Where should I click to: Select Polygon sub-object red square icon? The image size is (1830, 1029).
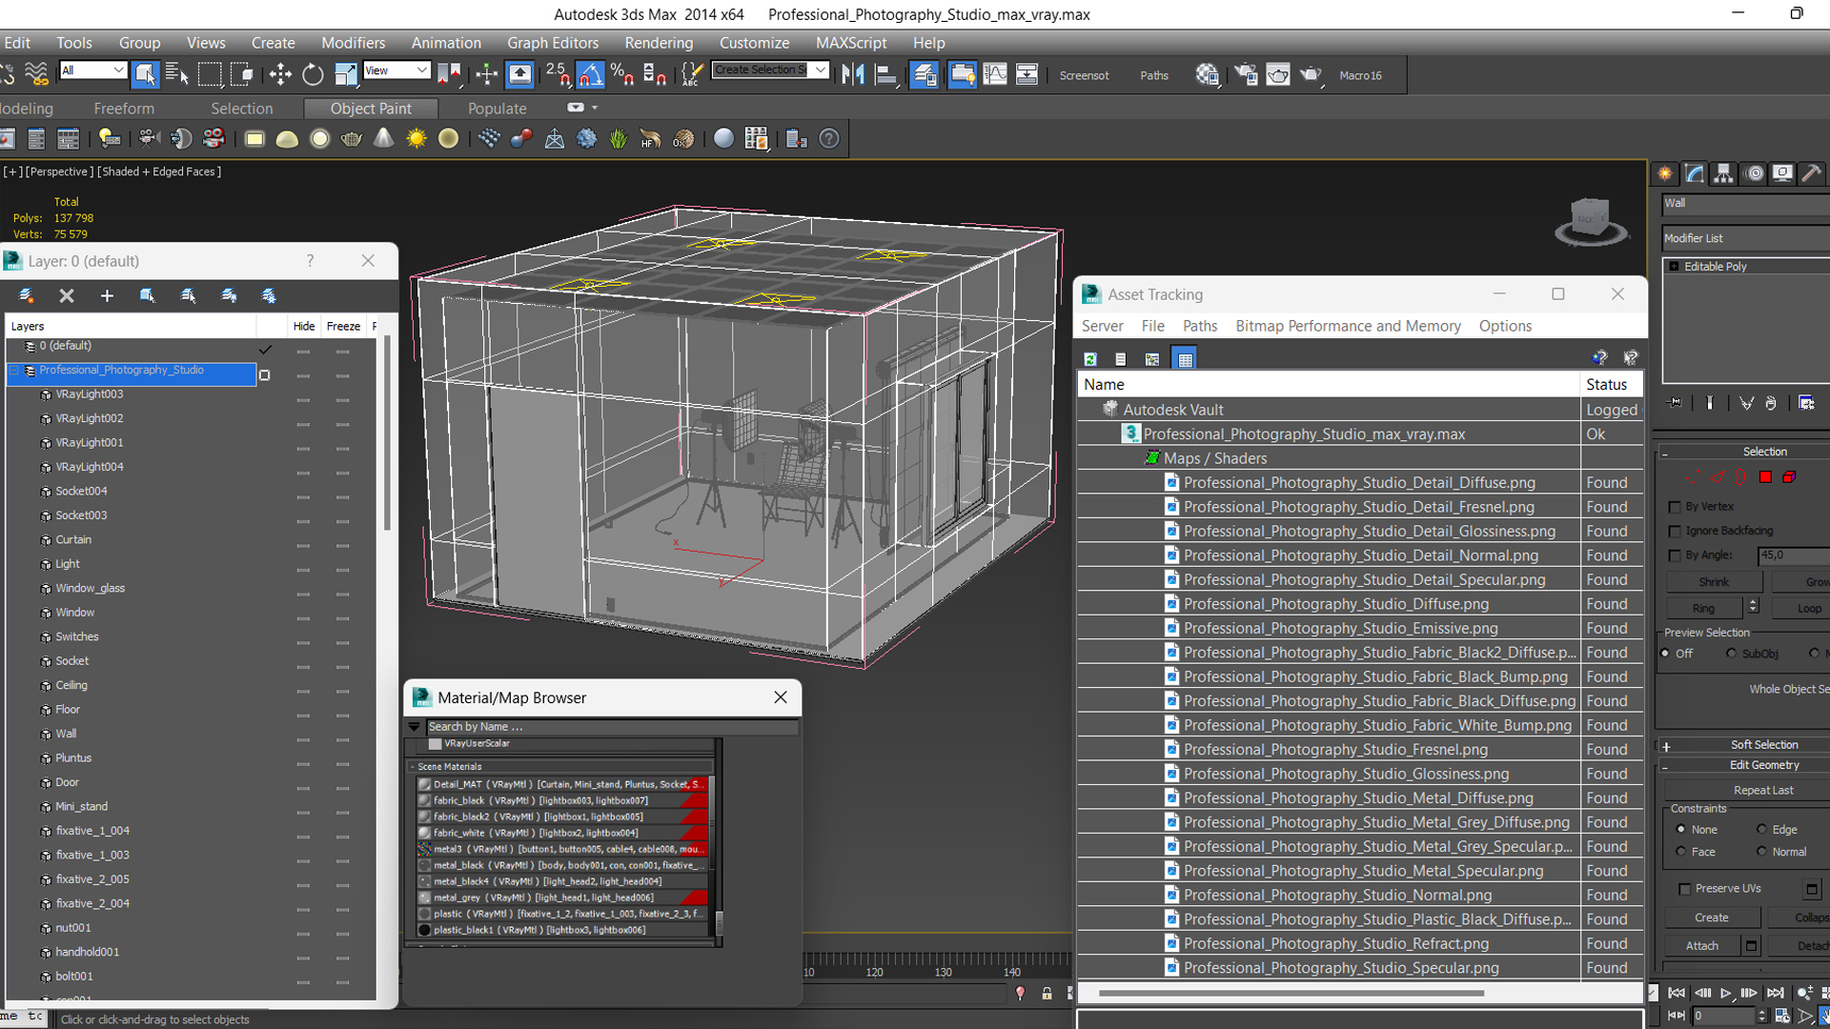(1765, 476)
